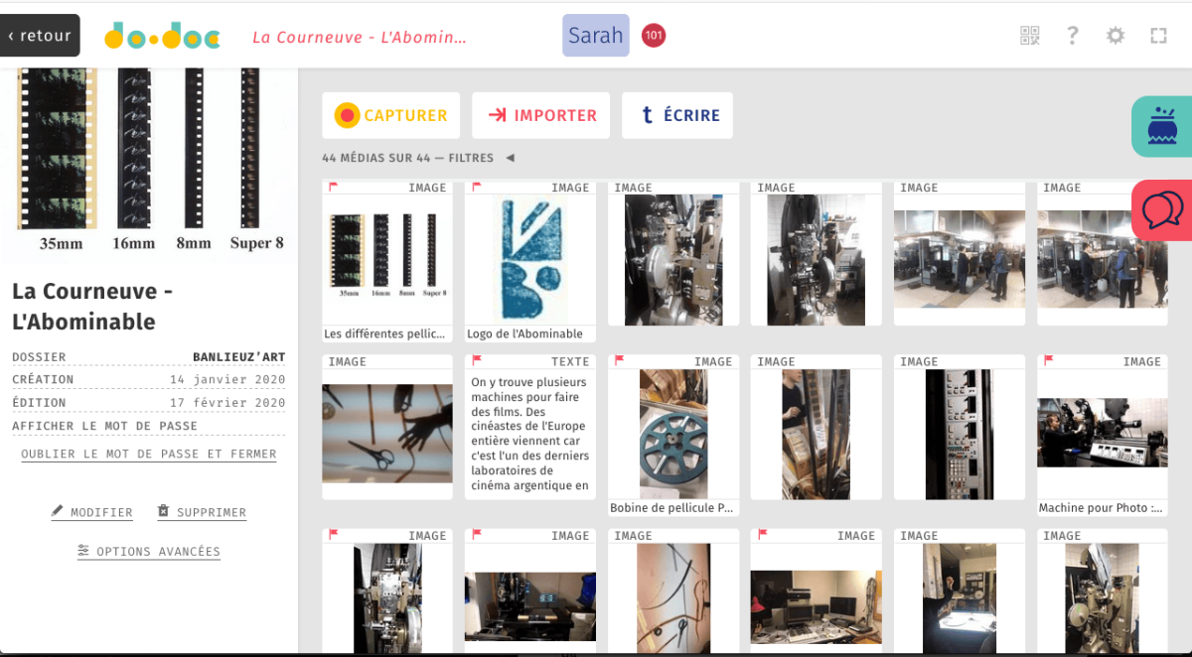The width and height of the screenshot is (1192, 657).
Task: Open the "Machine pour Photo" thumbnail
Action: tap(1103, 436)
